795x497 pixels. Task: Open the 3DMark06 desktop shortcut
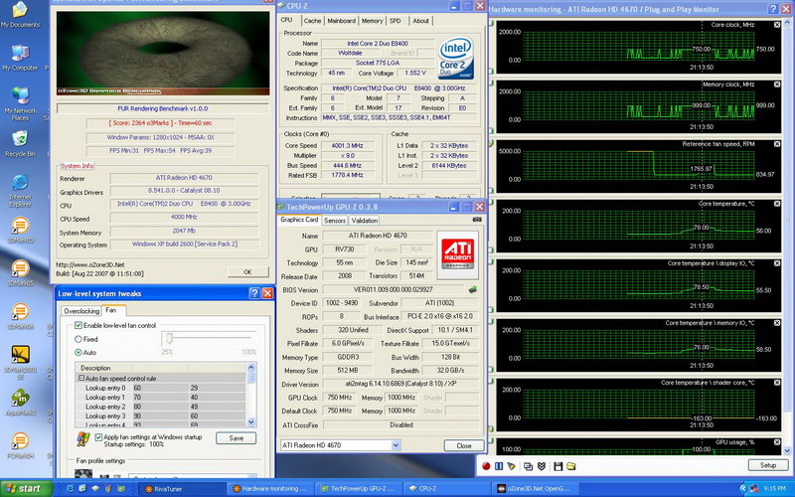point(20,316)
